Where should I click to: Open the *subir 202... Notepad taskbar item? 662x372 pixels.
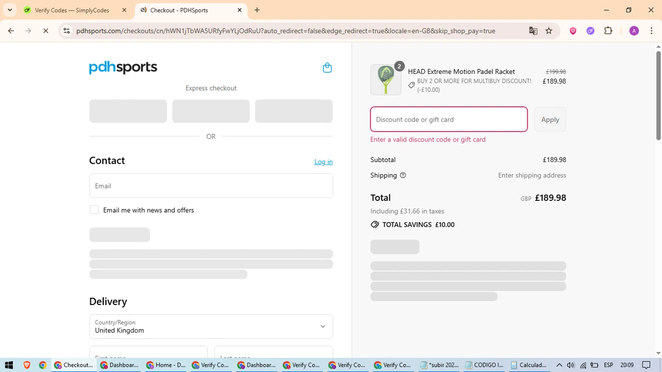439,365
